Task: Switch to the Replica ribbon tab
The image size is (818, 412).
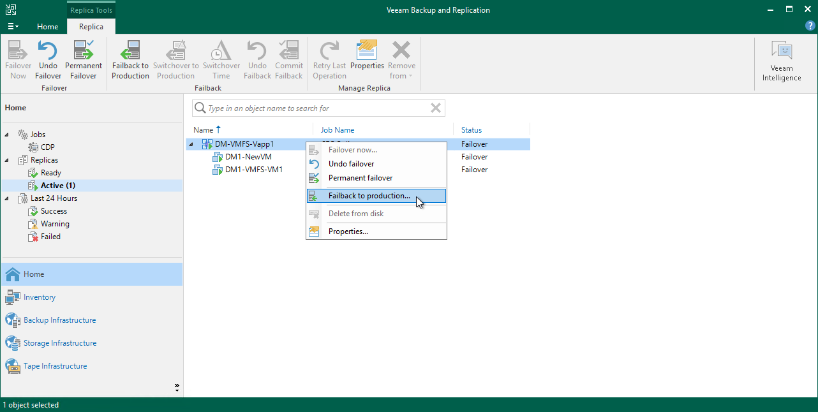Action: [91, 27]
